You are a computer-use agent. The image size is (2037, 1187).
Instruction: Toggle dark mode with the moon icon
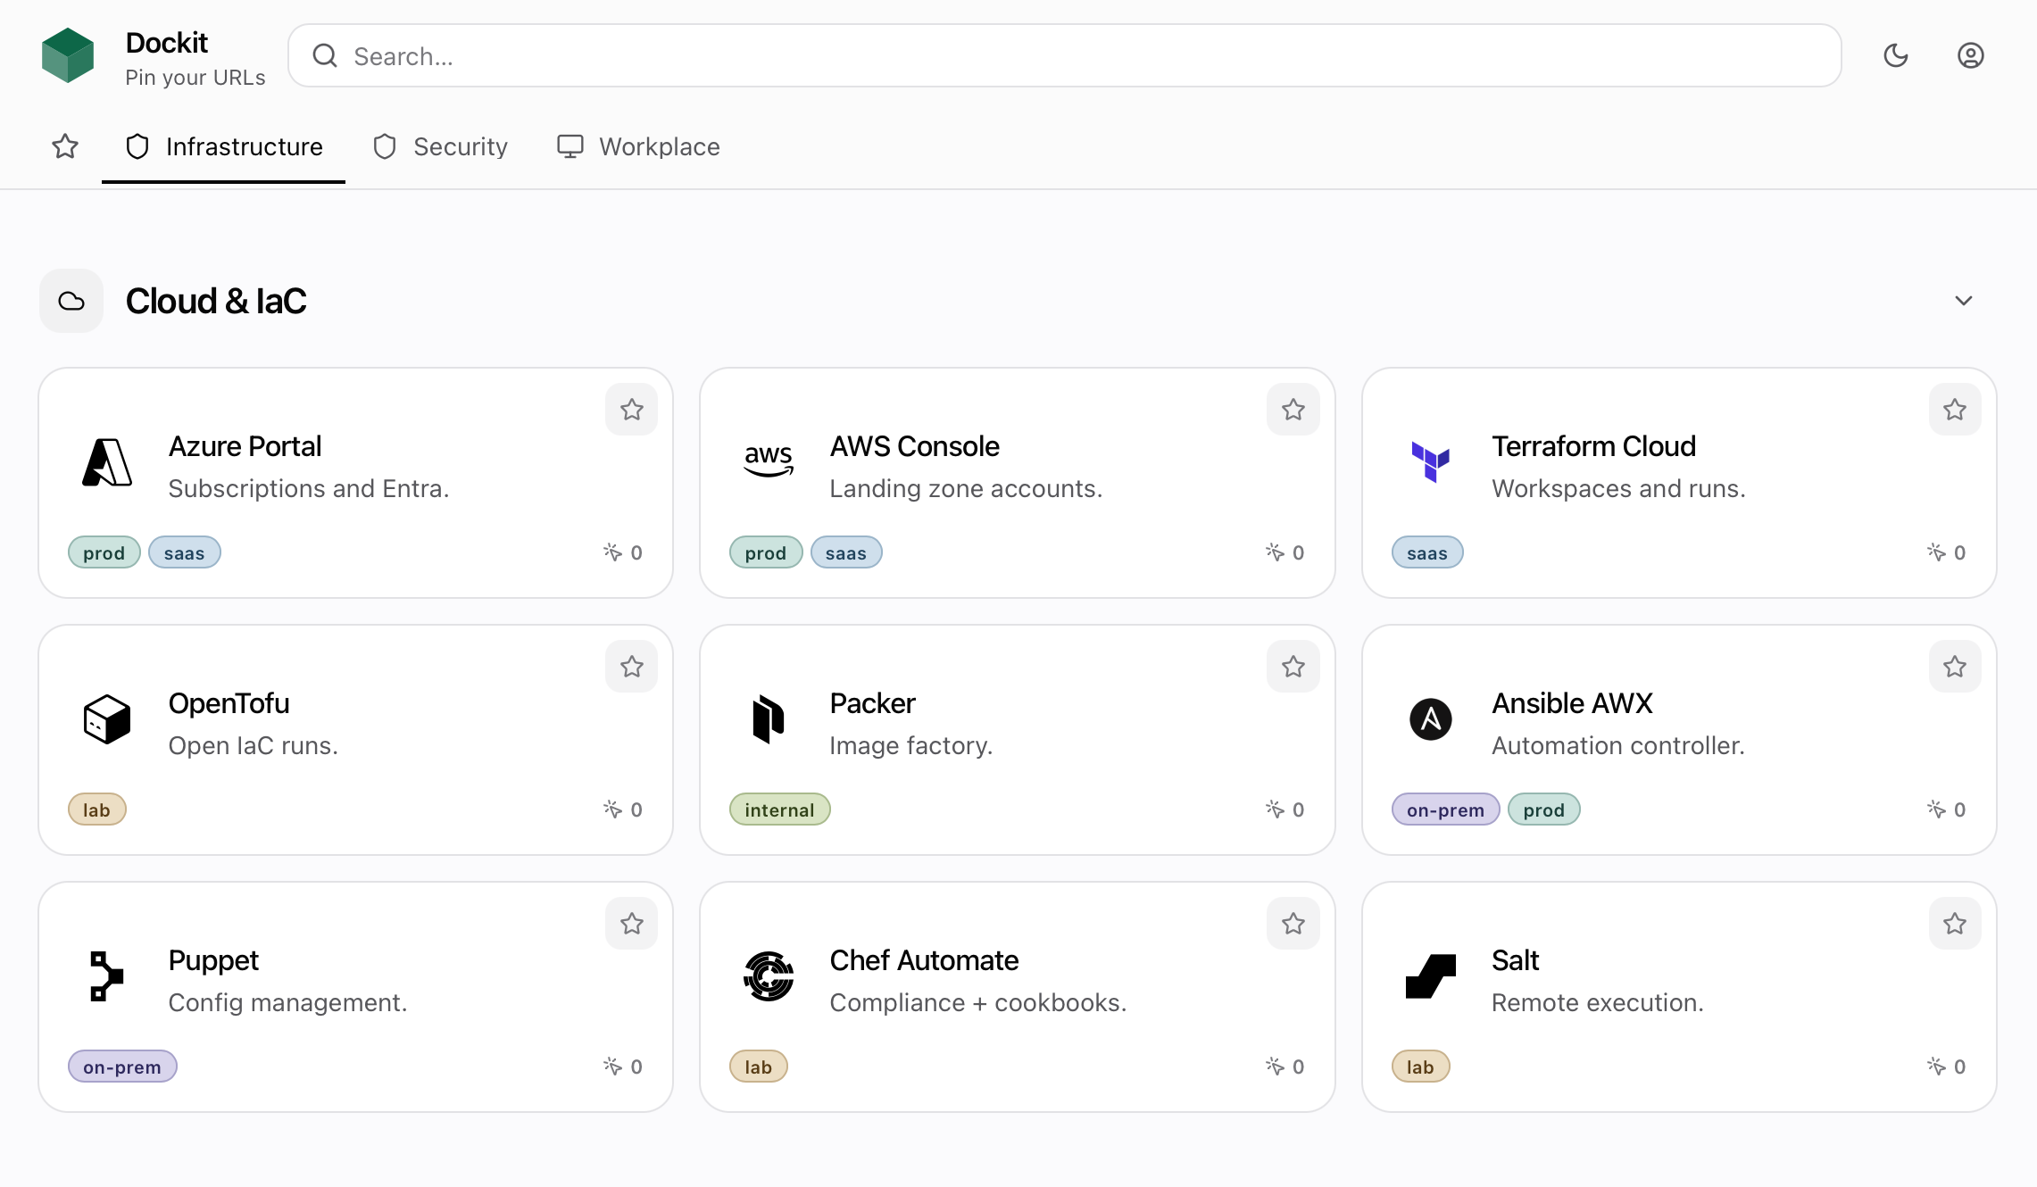[x=1896, y=55]
